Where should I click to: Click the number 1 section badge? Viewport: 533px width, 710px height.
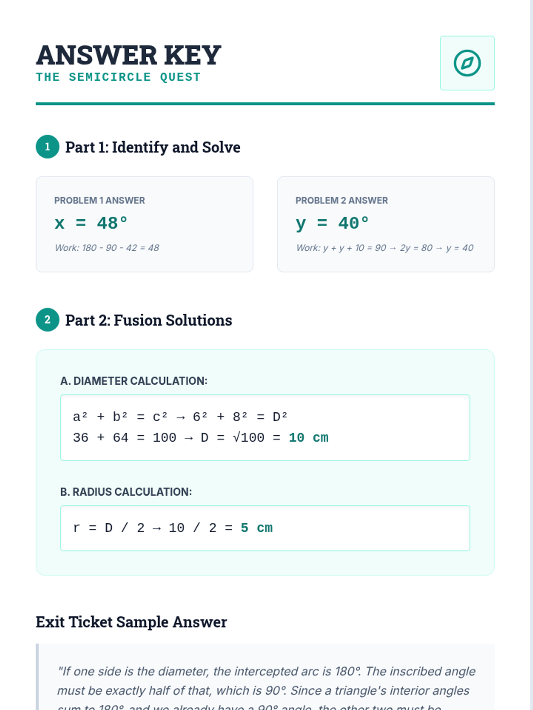tap(48, 147)
